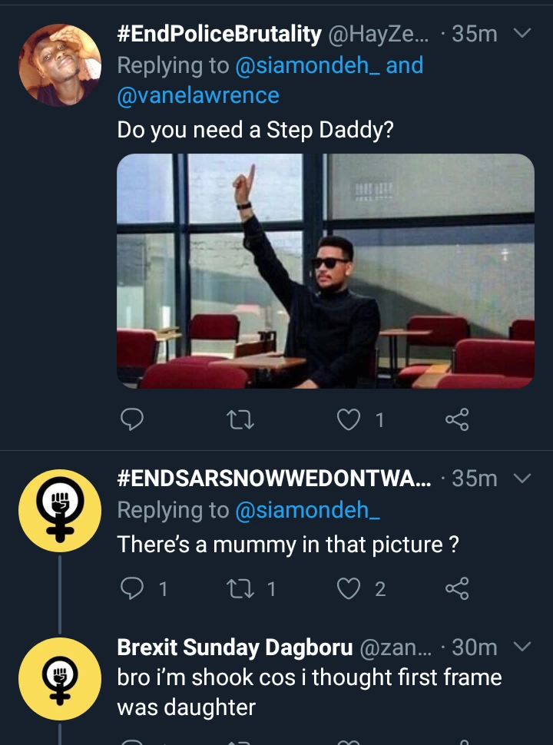Reply to the mummy picture tweet
This screenshot has height=745, width=553.
(x=133, y=589)
